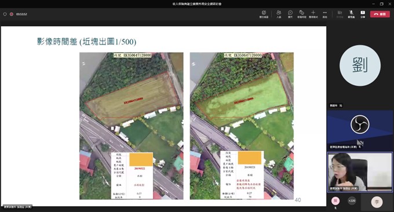The image size is (394, 212).
Task: Click the red recording indicator
Action: coord(12,14)
